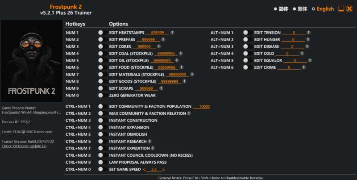The image size is (357, 180).
Task: Turn on Law Proposal Always Pass
Action: click(x=101, y=162)
